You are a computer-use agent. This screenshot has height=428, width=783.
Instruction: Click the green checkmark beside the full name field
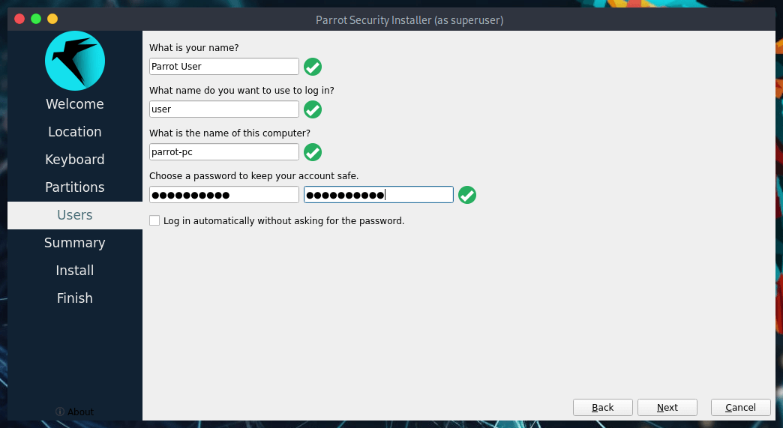pos(313,67)
